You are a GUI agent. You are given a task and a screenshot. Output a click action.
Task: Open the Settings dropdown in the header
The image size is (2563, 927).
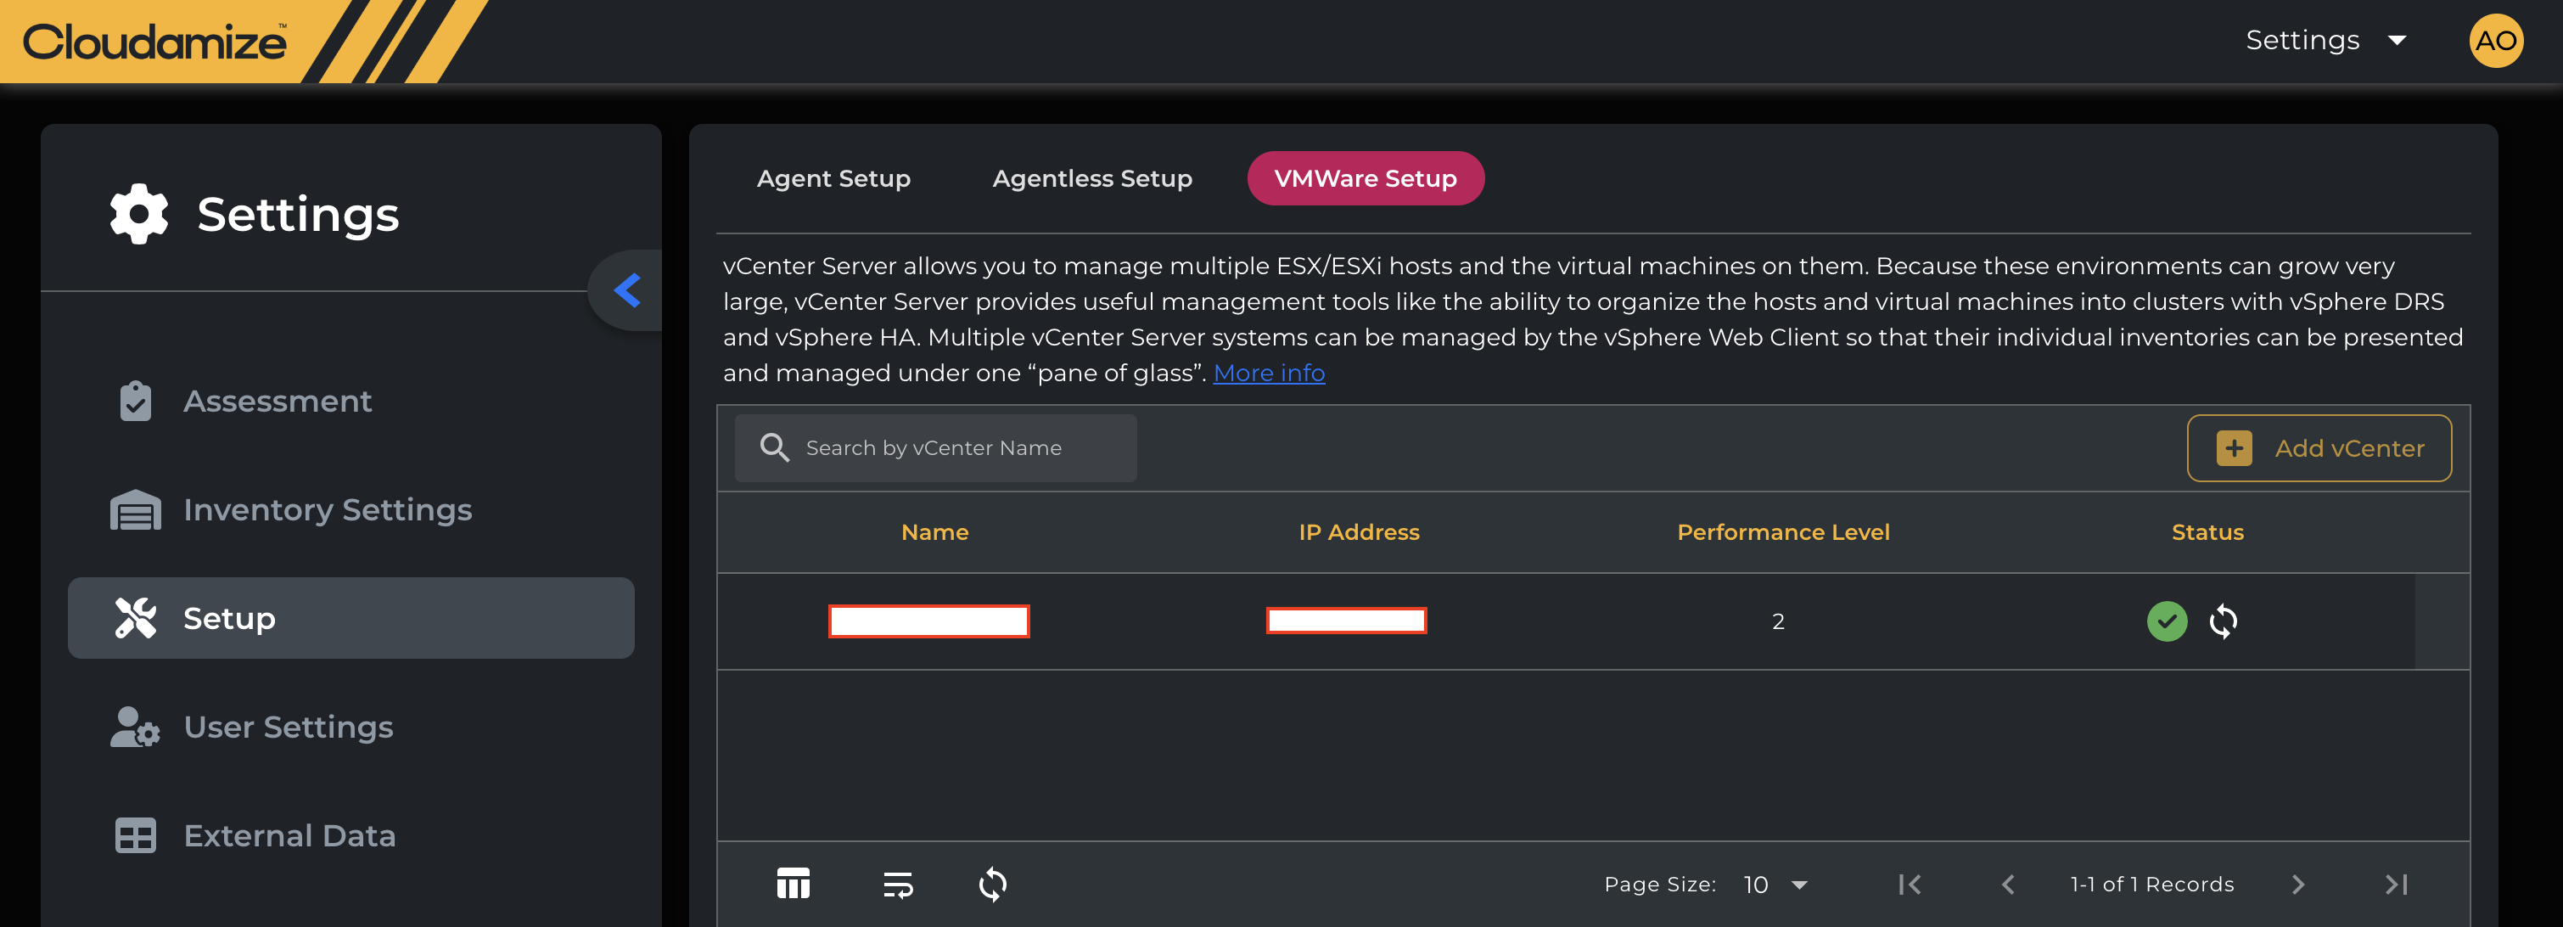(2325, 41)
